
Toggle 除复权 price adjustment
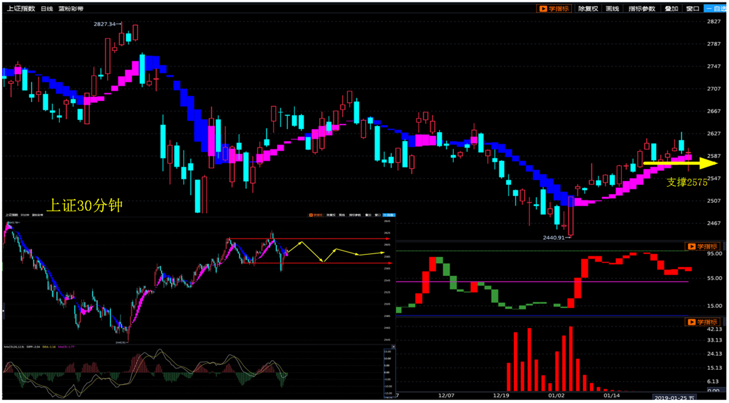[x=588, y=9]
